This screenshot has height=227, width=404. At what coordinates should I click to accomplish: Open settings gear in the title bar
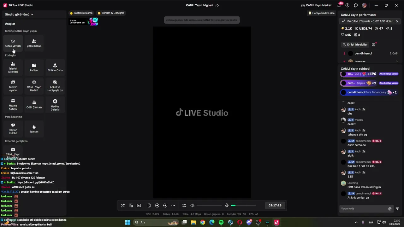click(356, 5)
